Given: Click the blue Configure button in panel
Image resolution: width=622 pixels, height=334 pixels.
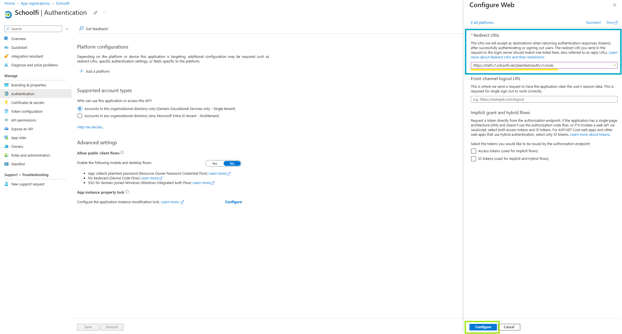Looking at the screenshot, I should coord(483,327).
